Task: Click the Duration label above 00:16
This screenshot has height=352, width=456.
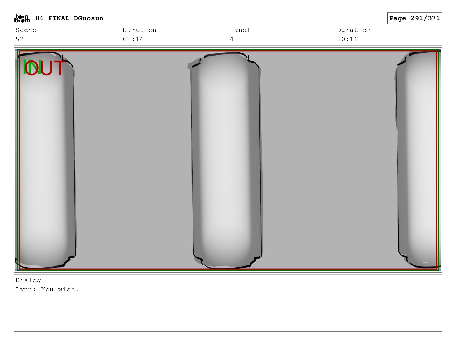Action: pos(354,30)
